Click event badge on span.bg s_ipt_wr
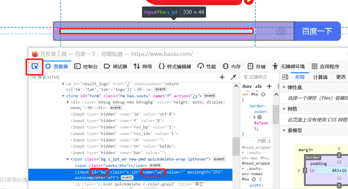 (x=219, y=159)
